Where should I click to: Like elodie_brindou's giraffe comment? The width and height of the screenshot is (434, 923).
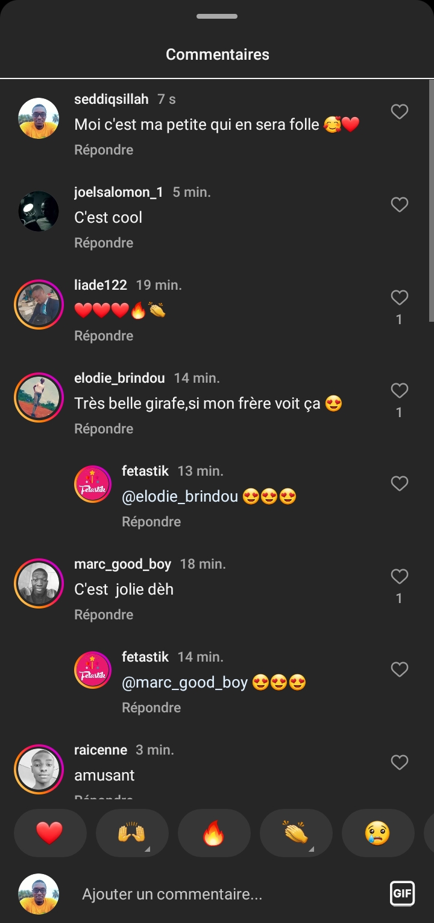tap(400, 391)
